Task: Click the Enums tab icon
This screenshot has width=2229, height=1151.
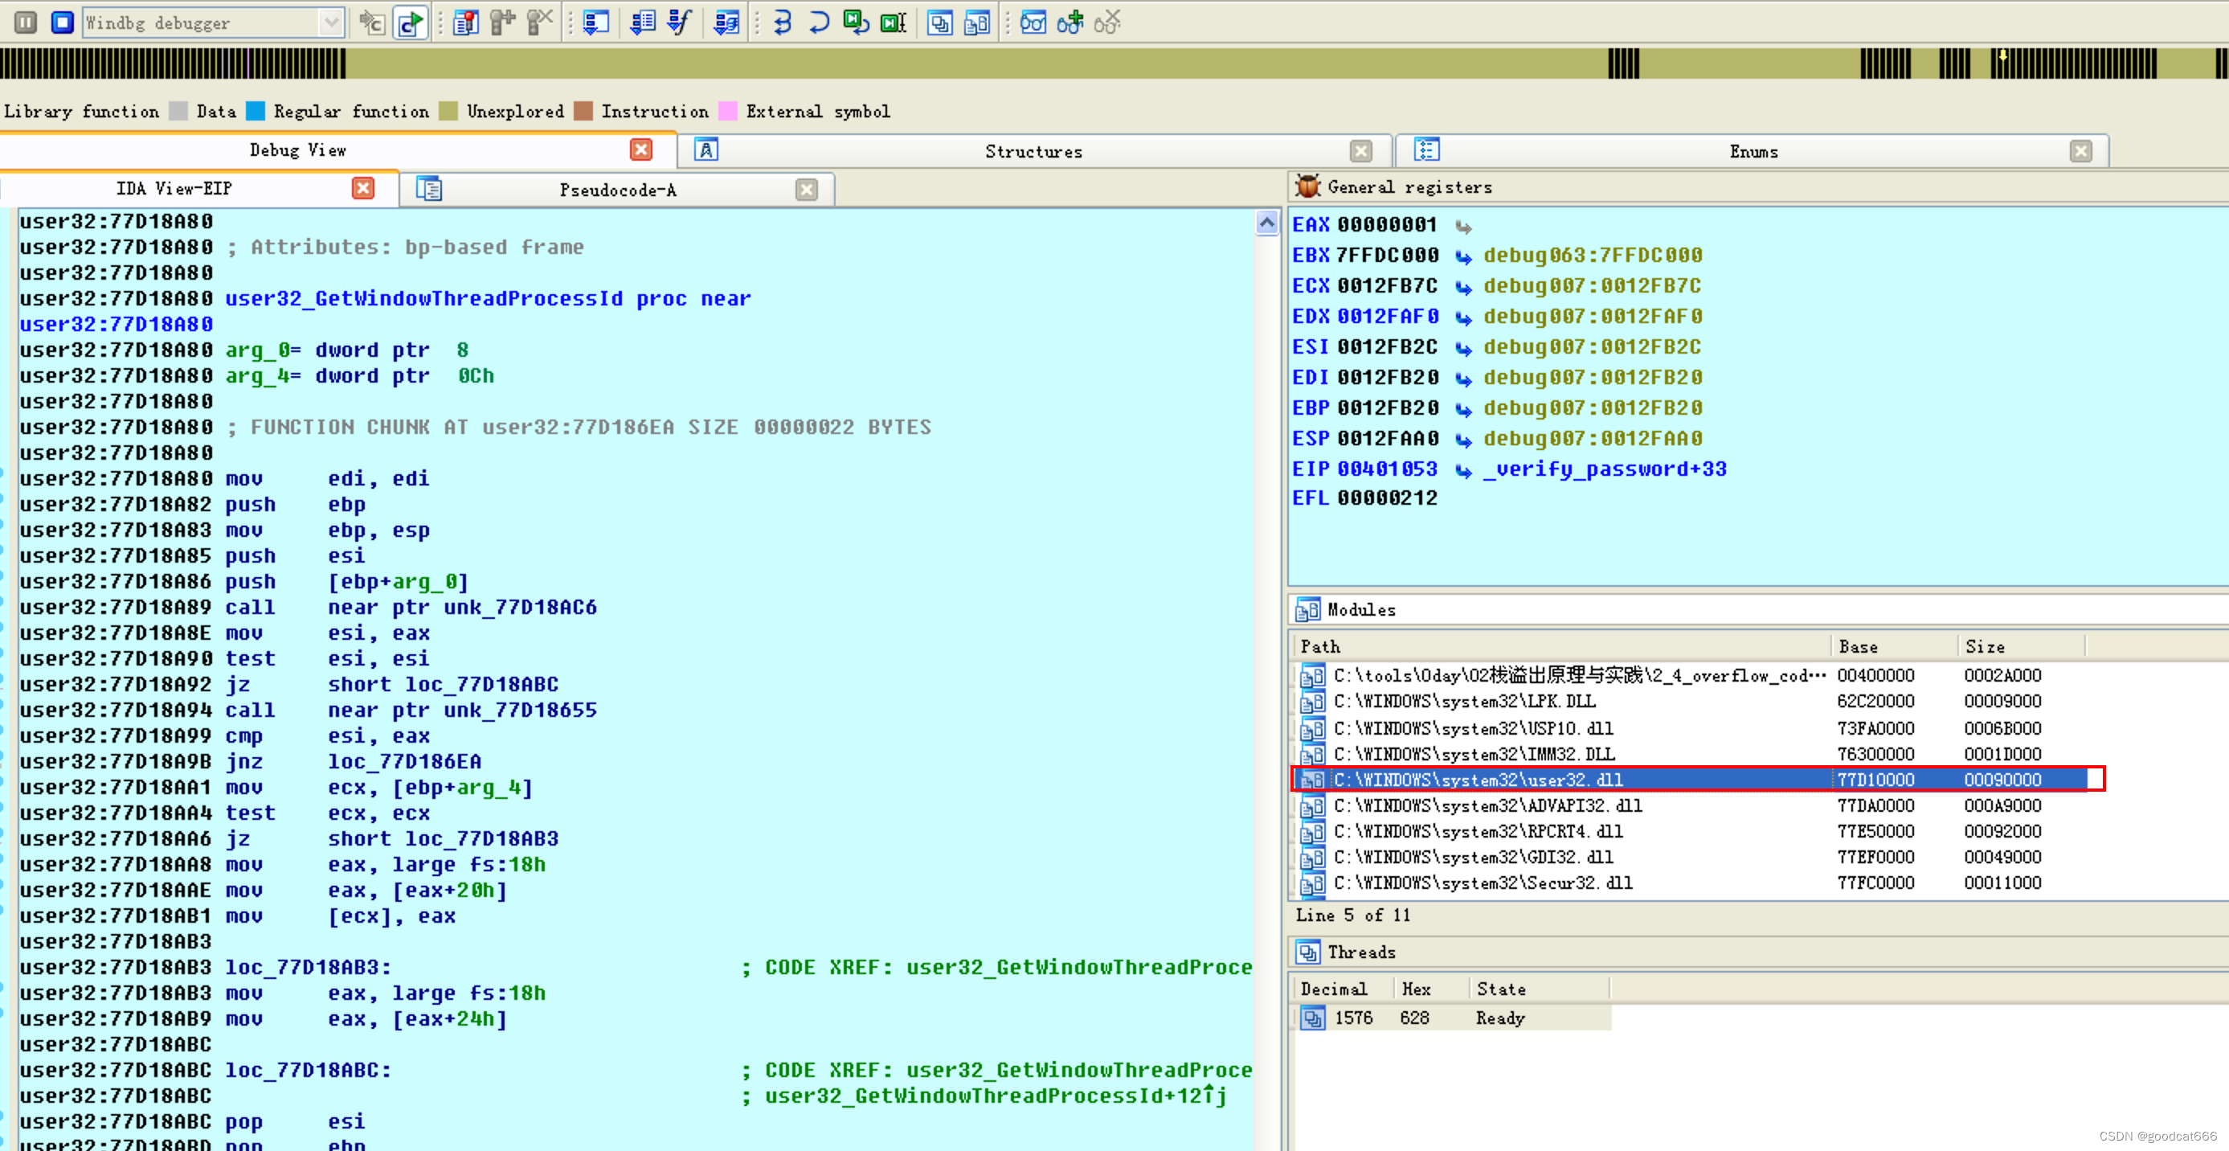Action: 1427,150
